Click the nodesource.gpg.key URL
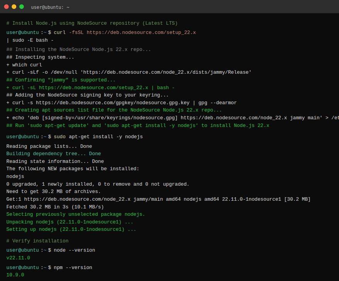339x281 pixels. coord(113,103)
